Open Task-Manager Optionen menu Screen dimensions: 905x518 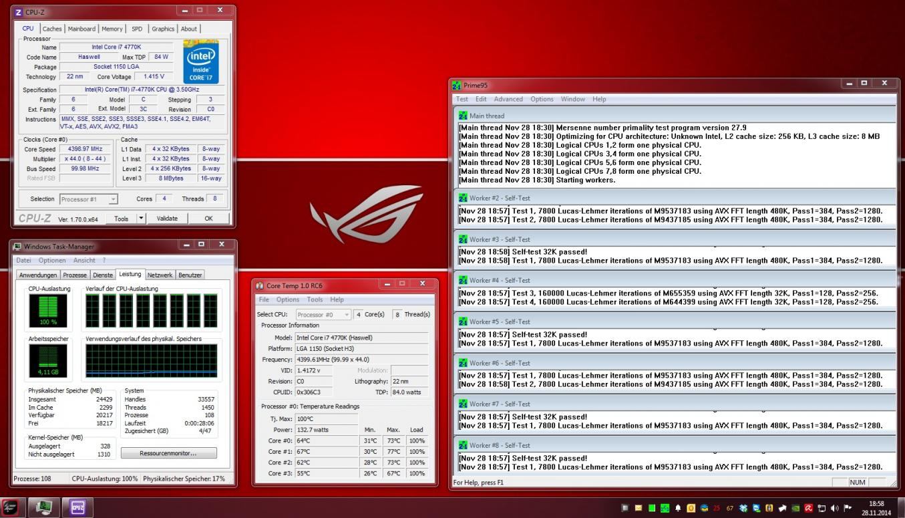point(52,260)
